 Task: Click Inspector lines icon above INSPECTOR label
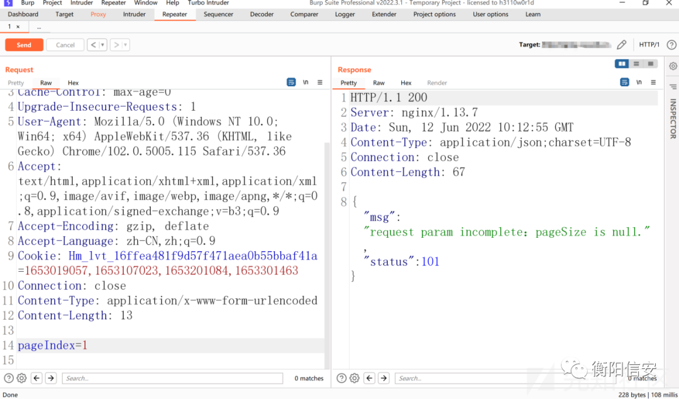pyautogui.click(x=673, y=87)
